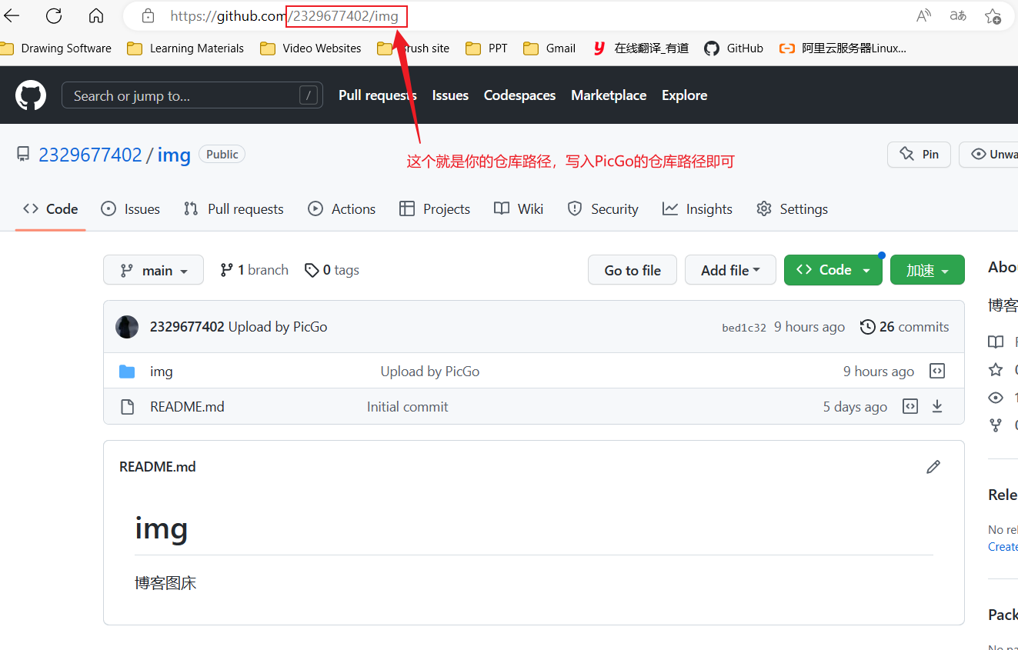Go to Codespaces in the header
1018x650 pixels.
519,95
